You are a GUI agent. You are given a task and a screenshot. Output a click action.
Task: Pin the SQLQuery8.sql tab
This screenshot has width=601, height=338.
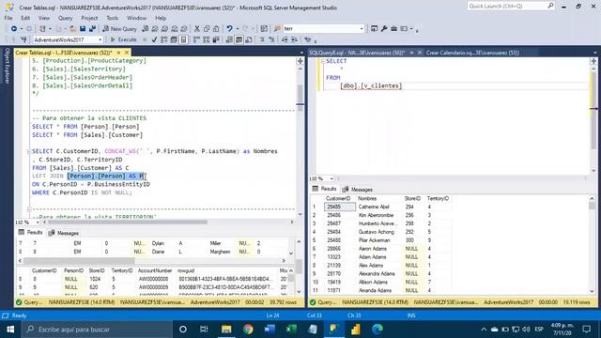[x=411, y=53]
